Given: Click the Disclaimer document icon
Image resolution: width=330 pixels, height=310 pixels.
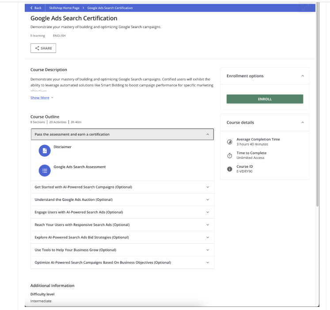Looking at the screenshot, I should coord(45,151).
